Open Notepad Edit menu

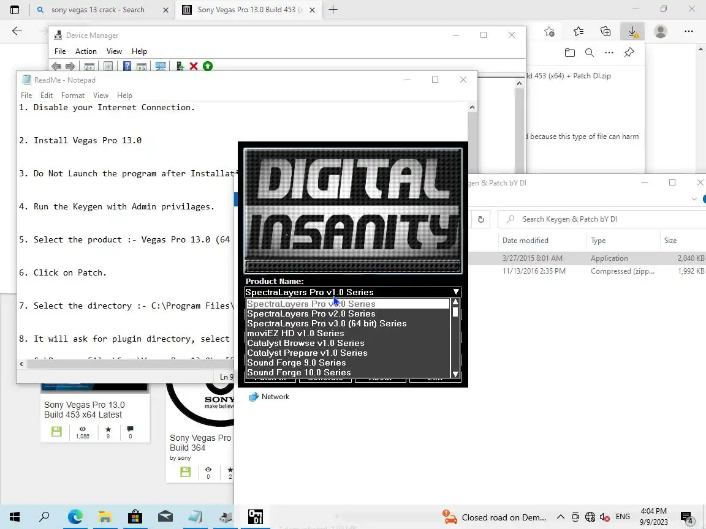click(47, 96)
